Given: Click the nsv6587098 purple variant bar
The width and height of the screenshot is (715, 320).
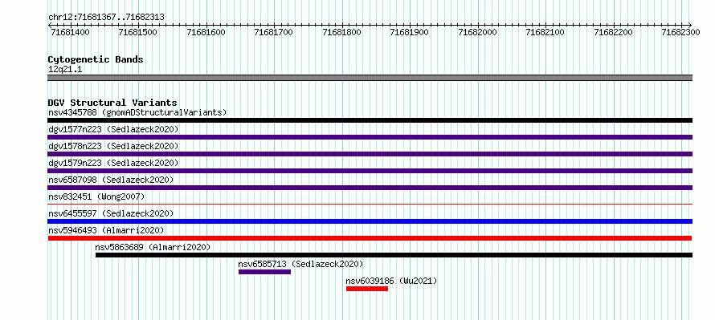Looking at the screenshot, I should 370,188.
